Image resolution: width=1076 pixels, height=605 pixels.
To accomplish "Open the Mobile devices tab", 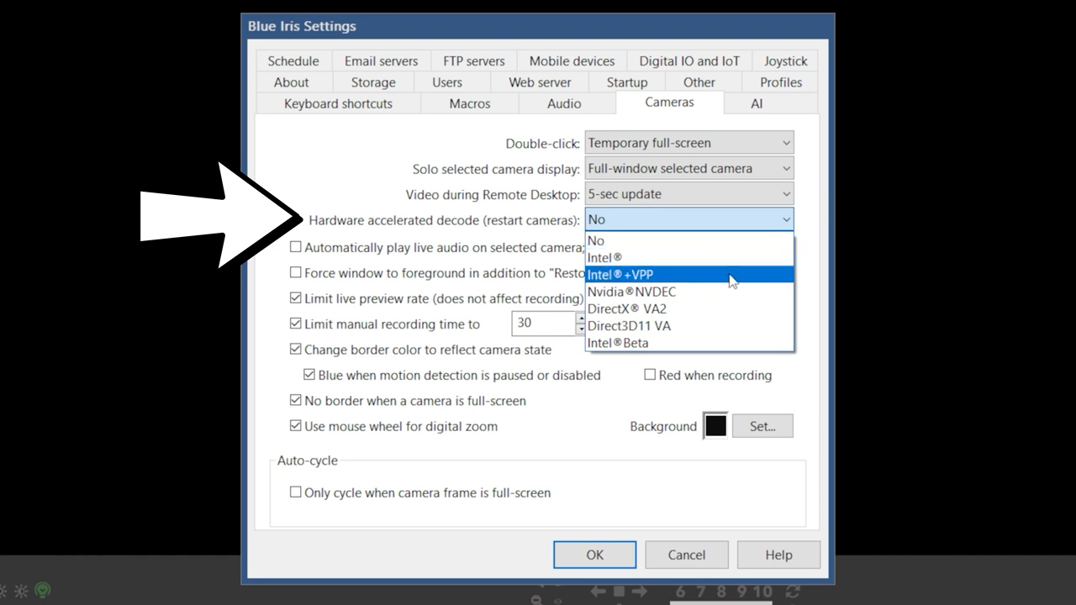I will tap(572, 60).
